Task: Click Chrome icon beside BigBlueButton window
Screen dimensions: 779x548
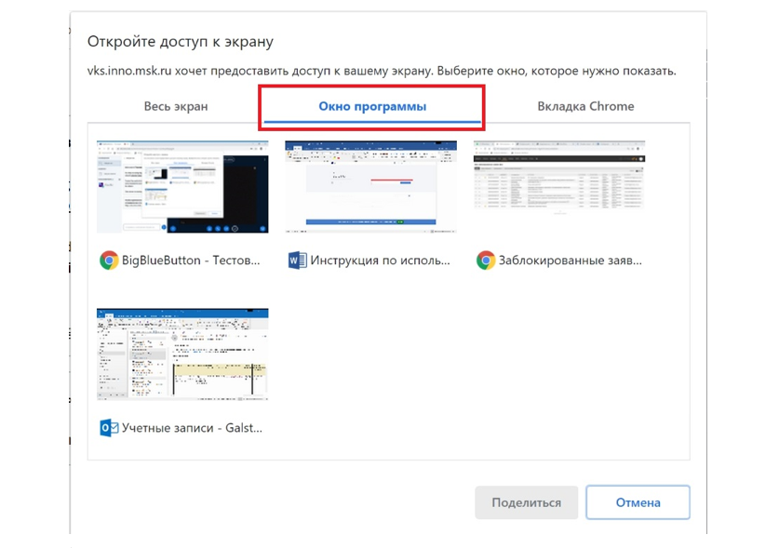Action: [x=109, y=261]
